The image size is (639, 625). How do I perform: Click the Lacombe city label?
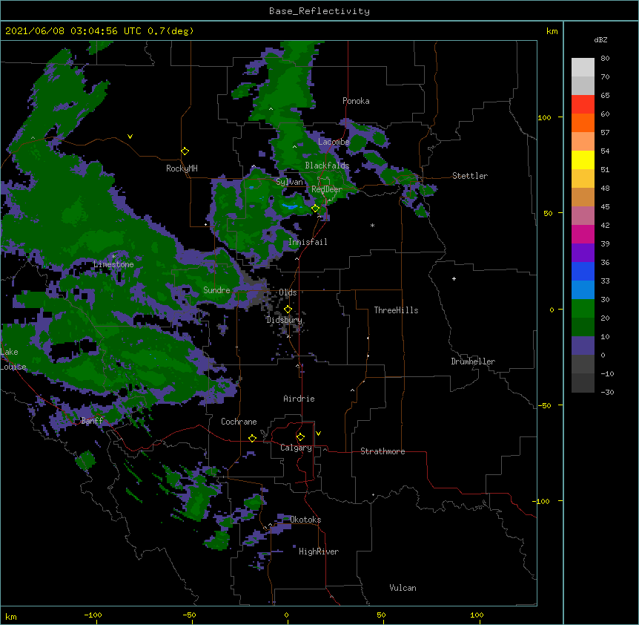tap(334, 142)
